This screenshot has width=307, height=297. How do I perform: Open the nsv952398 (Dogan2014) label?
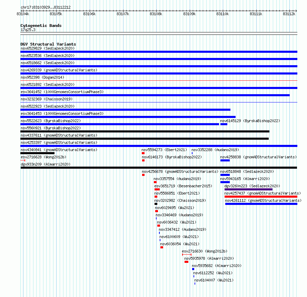tap(42, 77)
